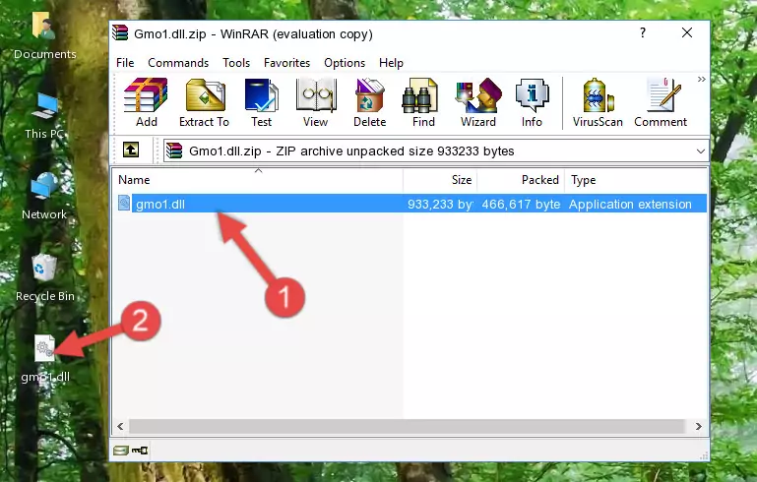Open the Favorites menu
757x482 pixels.
[x=286, y=63]
